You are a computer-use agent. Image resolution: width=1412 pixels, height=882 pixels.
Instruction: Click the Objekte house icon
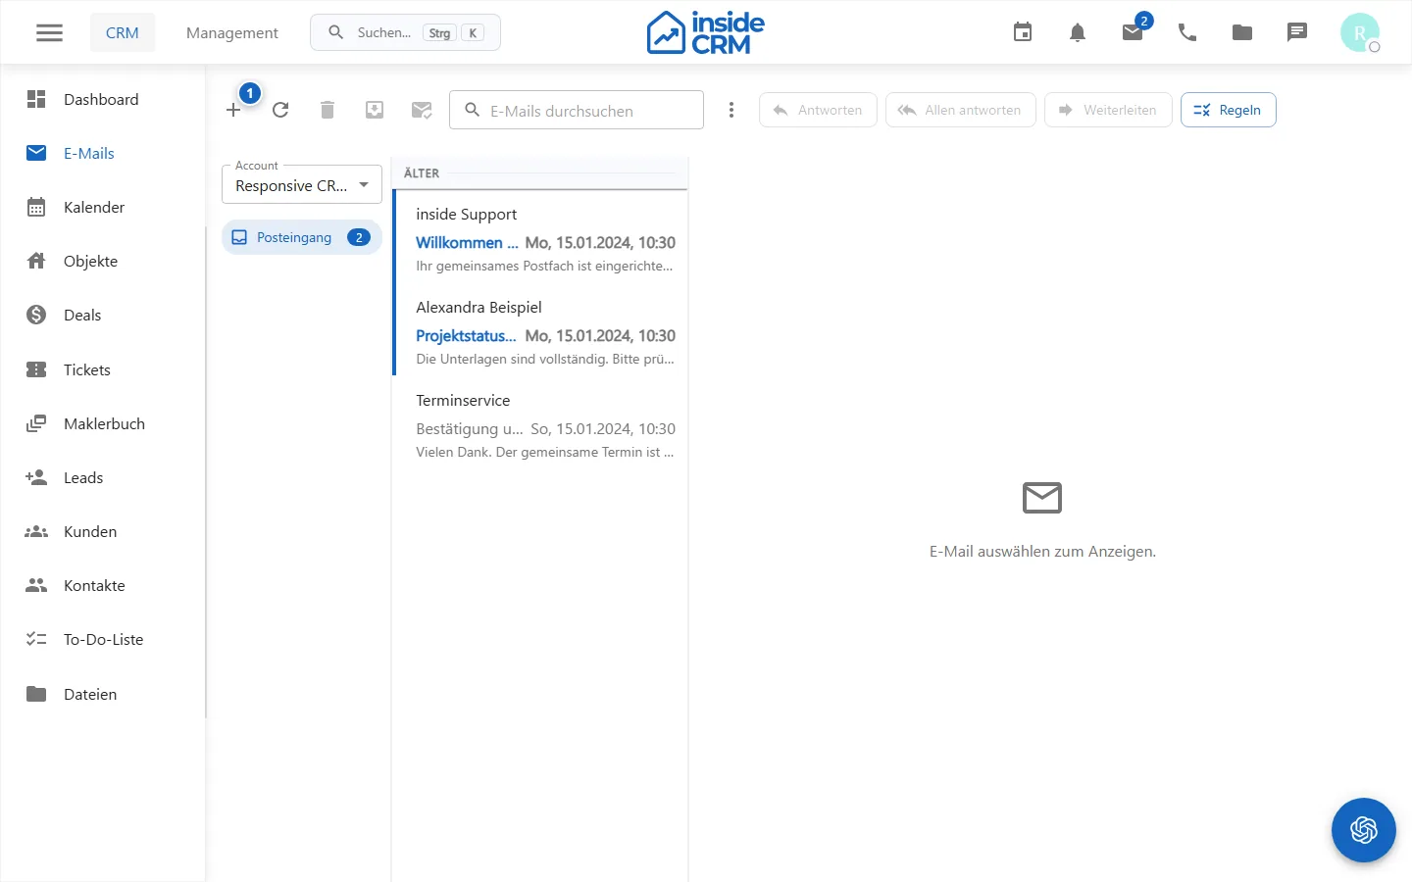[x=36, y=261]
